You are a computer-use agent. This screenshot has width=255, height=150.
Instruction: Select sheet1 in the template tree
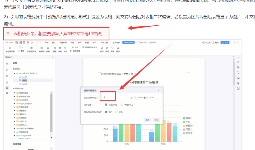point(24,77)
